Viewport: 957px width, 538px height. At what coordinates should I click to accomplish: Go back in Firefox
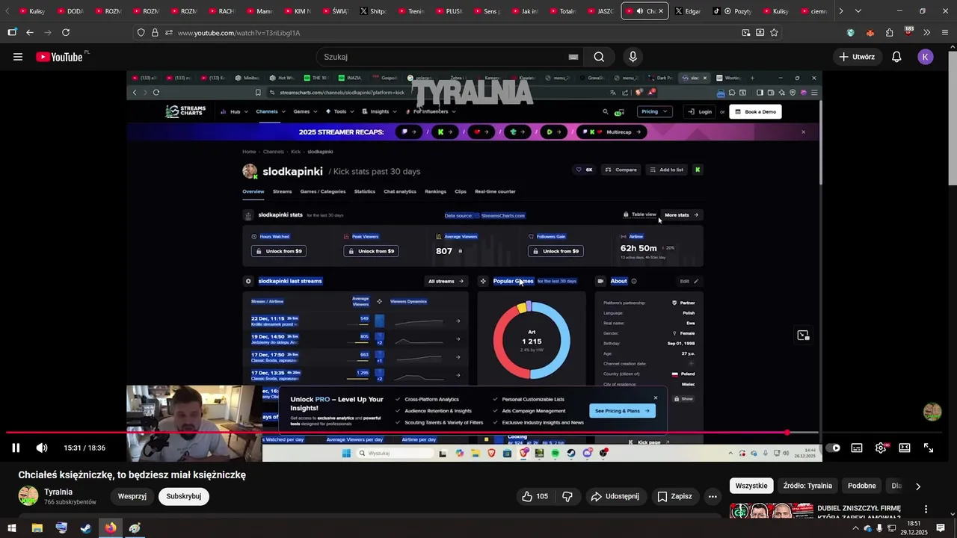click(x=30, y=33)
